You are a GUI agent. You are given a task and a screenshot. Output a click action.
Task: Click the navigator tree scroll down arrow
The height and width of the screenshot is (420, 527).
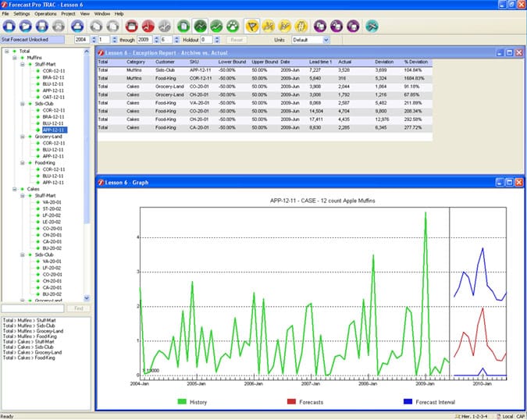click(87, 298)
